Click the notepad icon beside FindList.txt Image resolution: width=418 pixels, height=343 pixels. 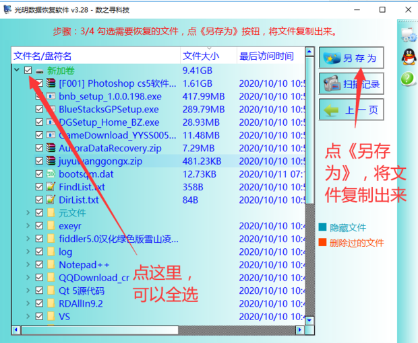click(x=51, y=187)
